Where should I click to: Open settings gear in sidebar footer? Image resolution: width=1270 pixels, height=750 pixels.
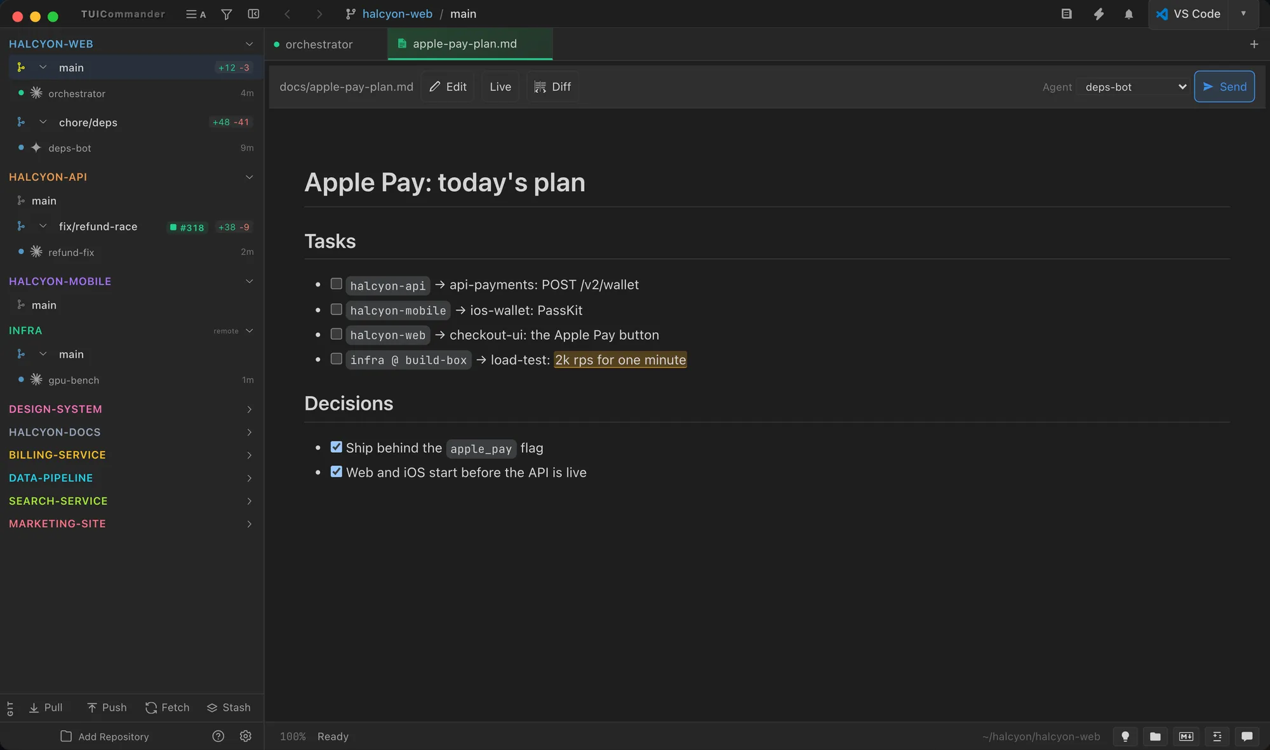246,736
